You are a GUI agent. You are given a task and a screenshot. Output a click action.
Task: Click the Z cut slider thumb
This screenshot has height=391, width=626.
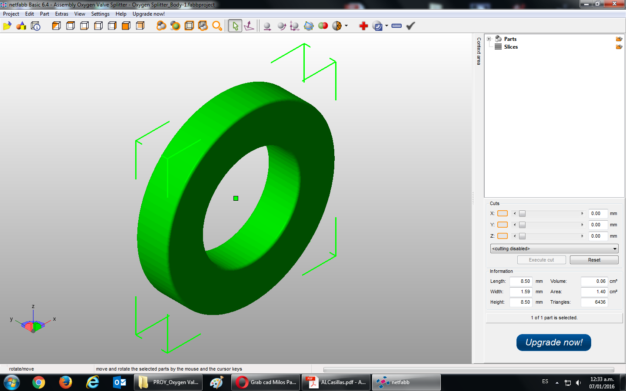click(522, 236)
